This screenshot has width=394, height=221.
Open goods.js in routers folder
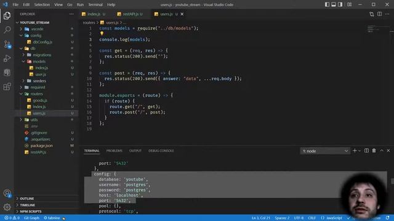(40, 100)
